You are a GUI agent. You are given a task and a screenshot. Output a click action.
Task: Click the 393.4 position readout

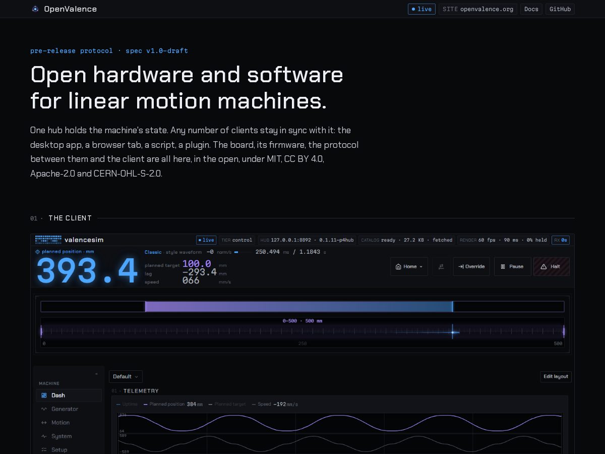[x=87, y=271]
